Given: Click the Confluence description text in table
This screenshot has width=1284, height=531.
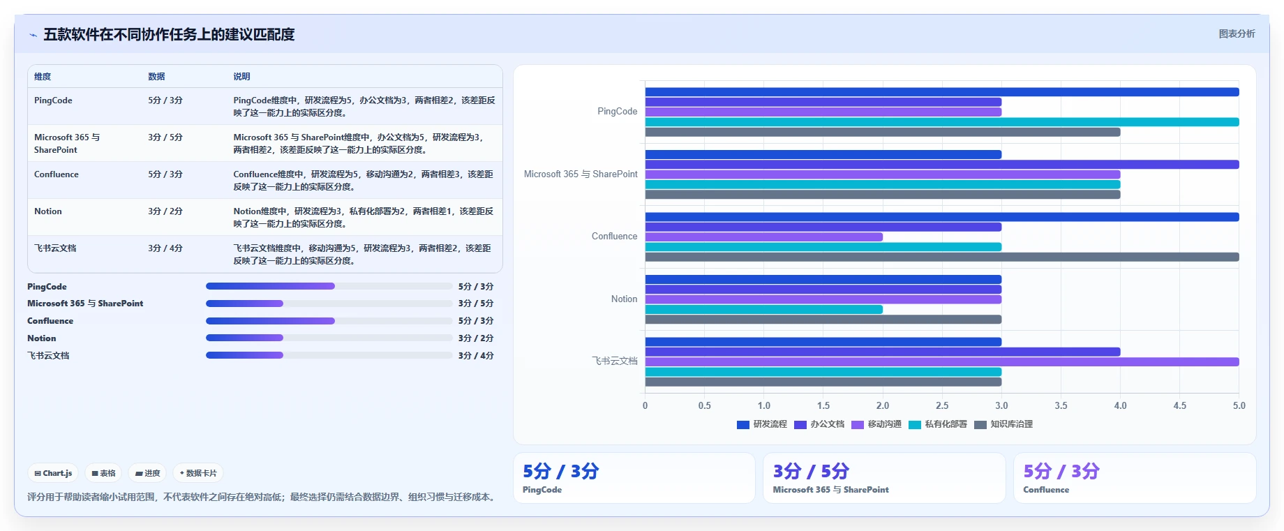Looking at the screenshot, I should pyautogui.click(x=364, y=181).
